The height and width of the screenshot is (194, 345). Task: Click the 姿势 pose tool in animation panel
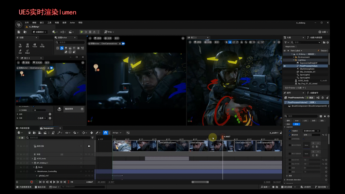pyautogui.click(x=27, y=45)
